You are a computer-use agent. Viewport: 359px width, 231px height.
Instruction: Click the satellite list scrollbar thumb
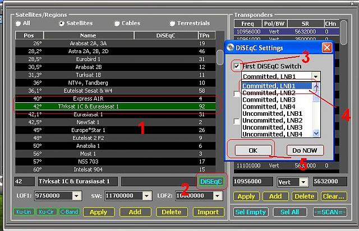pyautogui.click(x=220, y=57)
